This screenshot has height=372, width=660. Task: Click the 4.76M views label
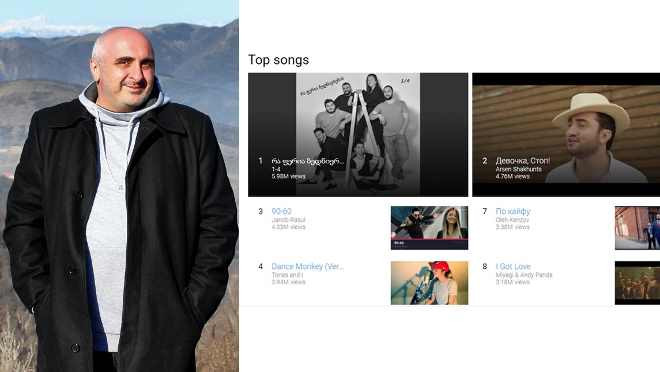[x=512, y=176]
